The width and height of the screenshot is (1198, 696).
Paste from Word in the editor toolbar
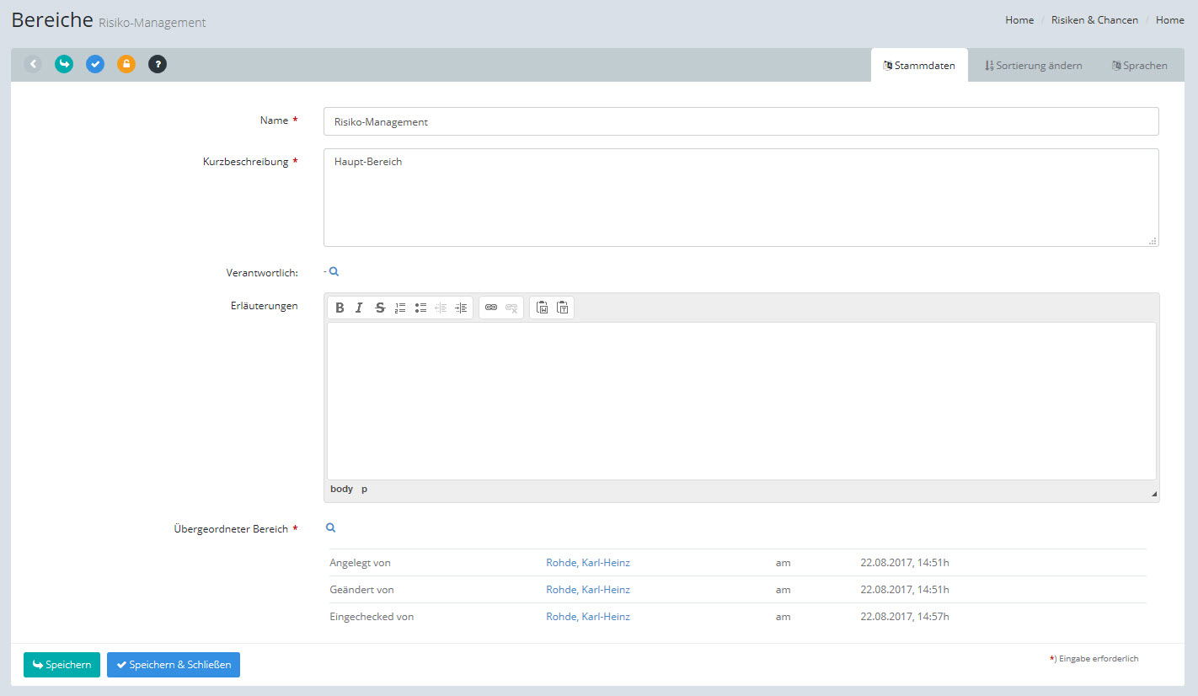point(542,308)
